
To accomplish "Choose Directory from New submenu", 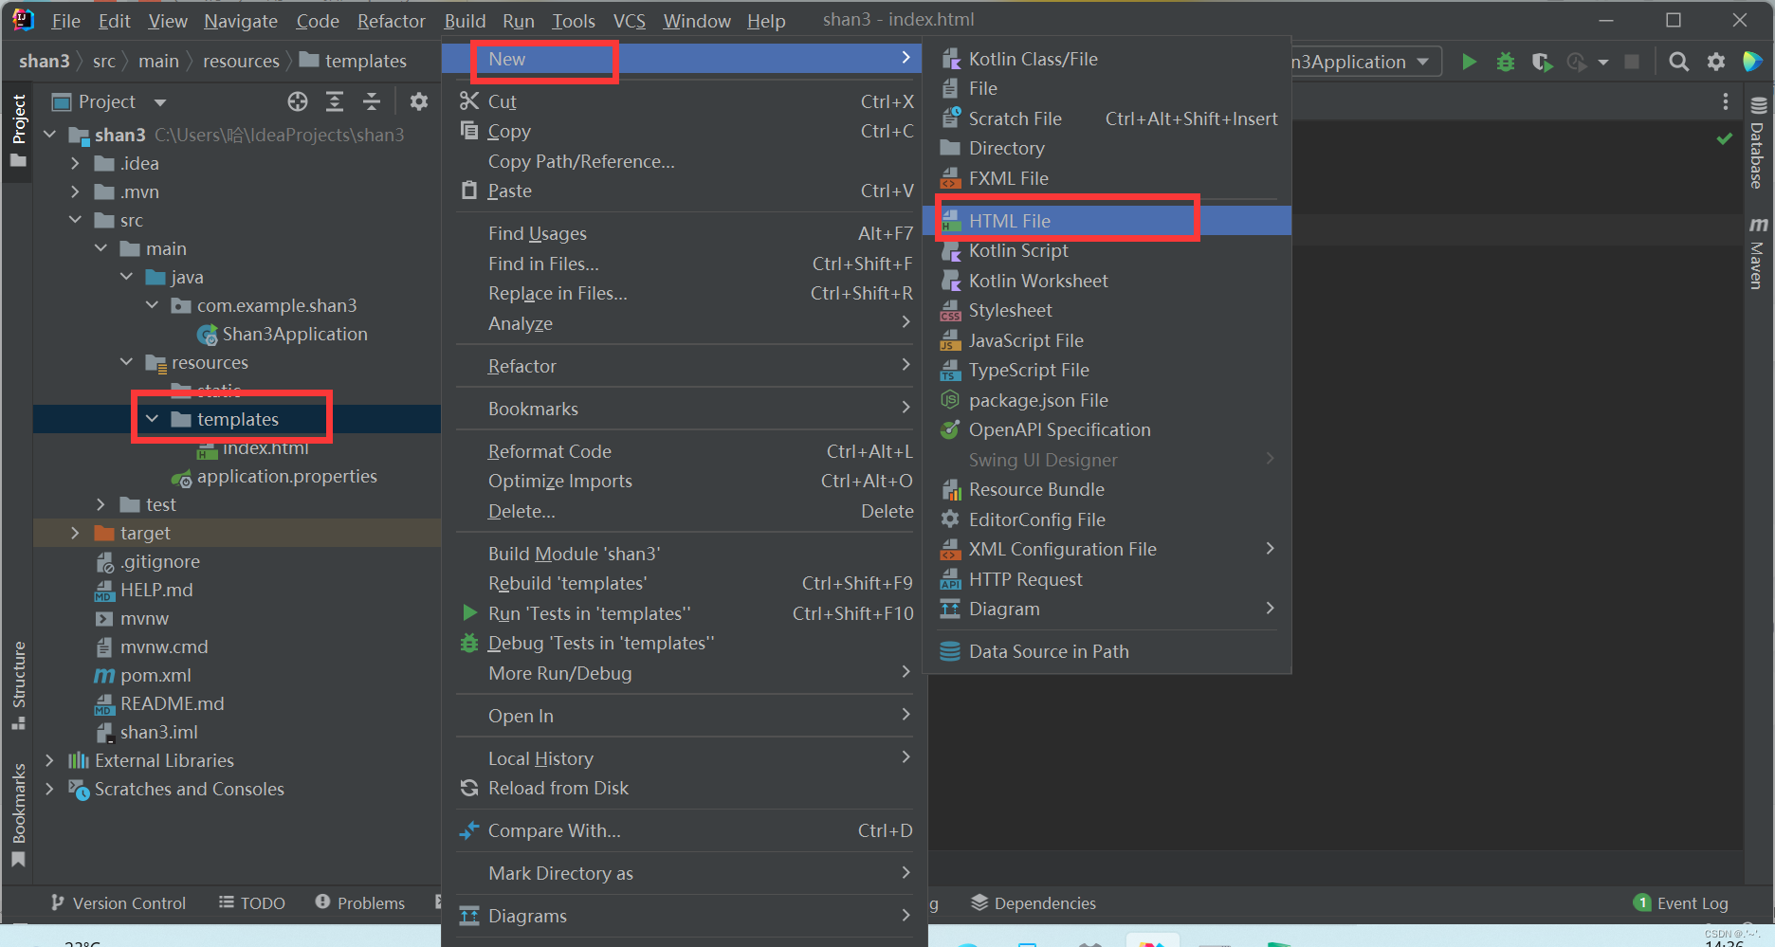I will (1107, 148).
